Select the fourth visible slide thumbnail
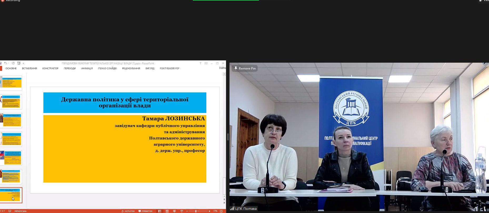 point(11,139)
